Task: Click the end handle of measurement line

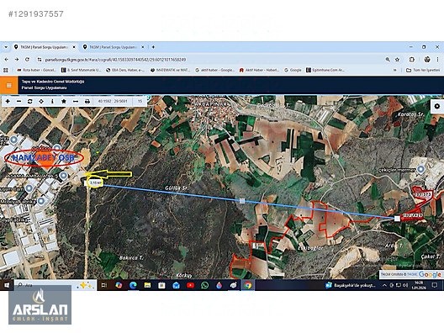Action: coord(397,219)
